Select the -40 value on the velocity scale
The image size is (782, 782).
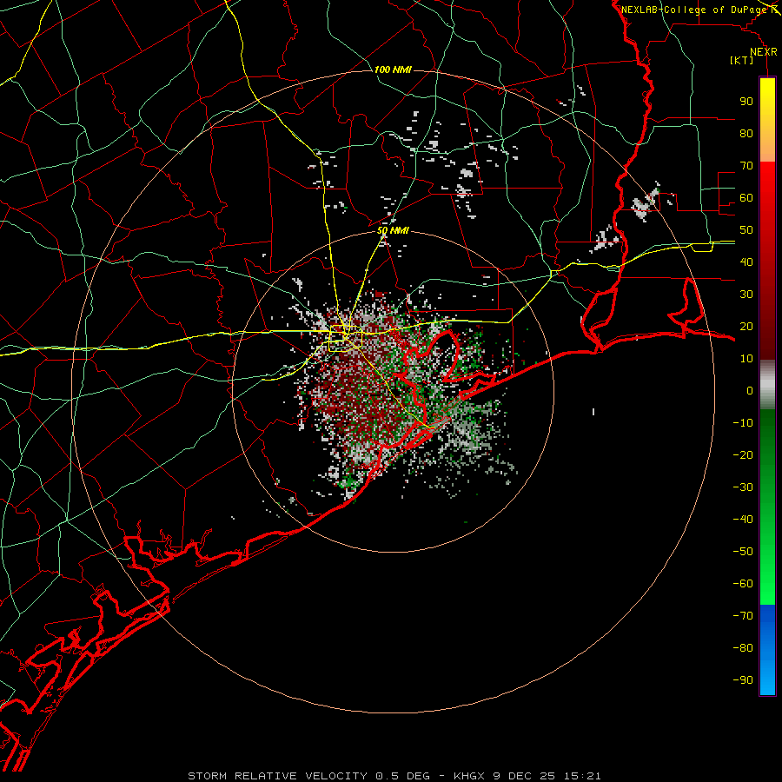click(743, 520)
